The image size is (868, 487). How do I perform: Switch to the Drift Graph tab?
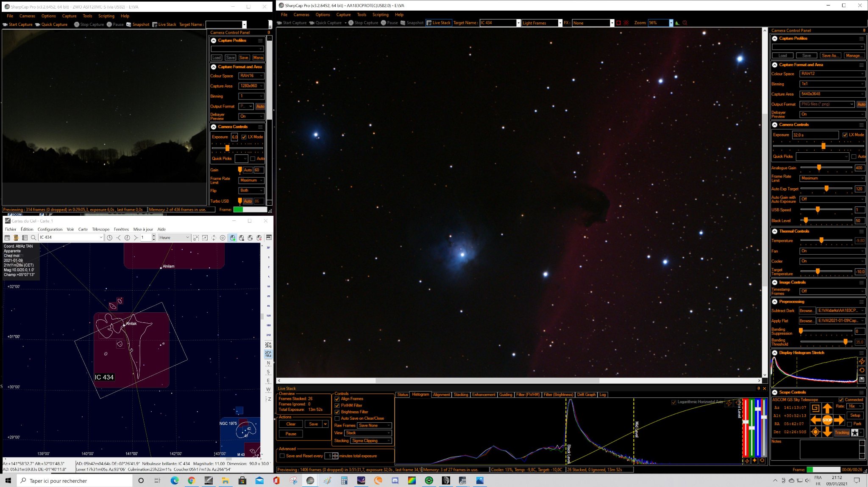pos(586,395)
